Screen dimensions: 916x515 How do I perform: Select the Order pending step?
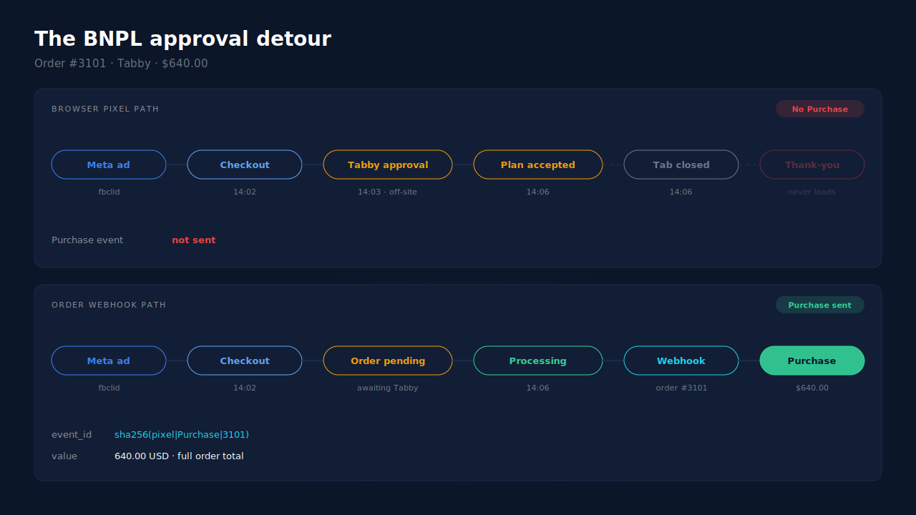pos(388,360)
